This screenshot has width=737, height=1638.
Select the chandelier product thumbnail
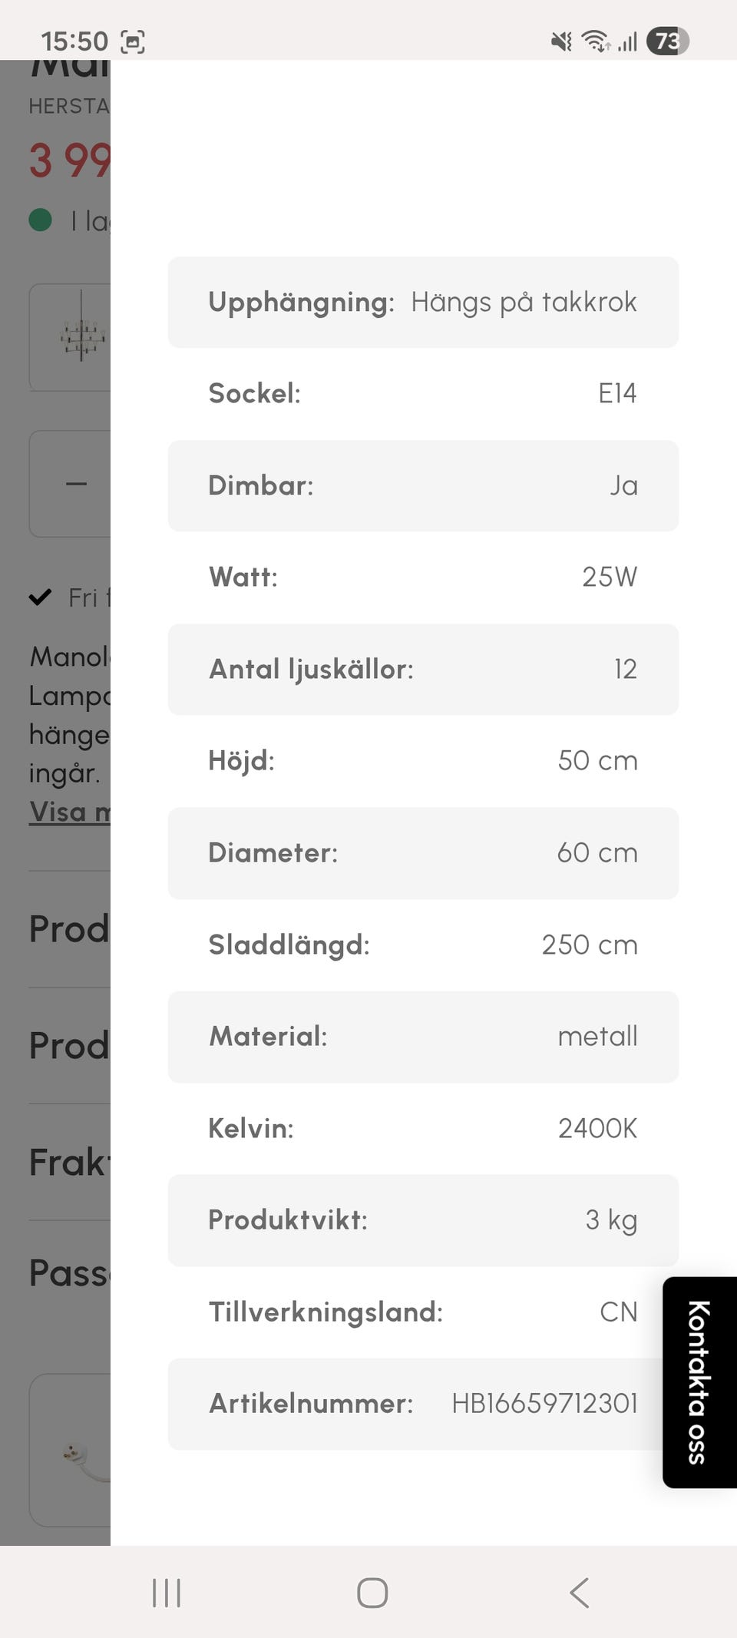click(81, 337)
